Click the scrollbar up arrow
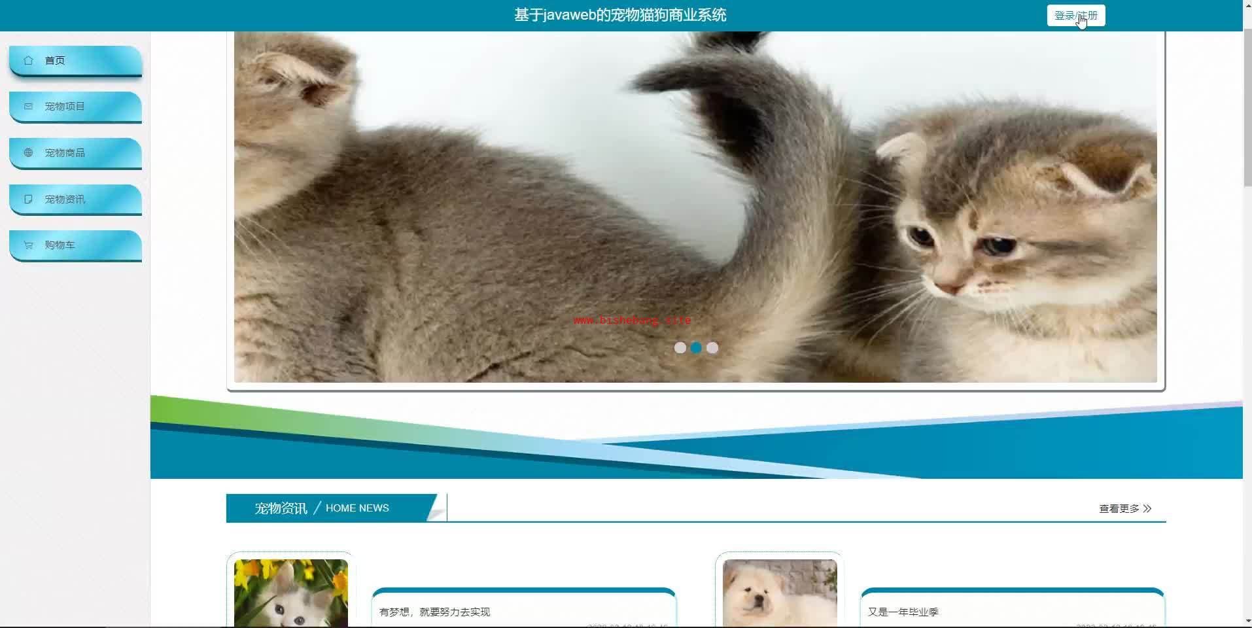The height and width of the screenshot is (628, 1252). point(1247,5)
